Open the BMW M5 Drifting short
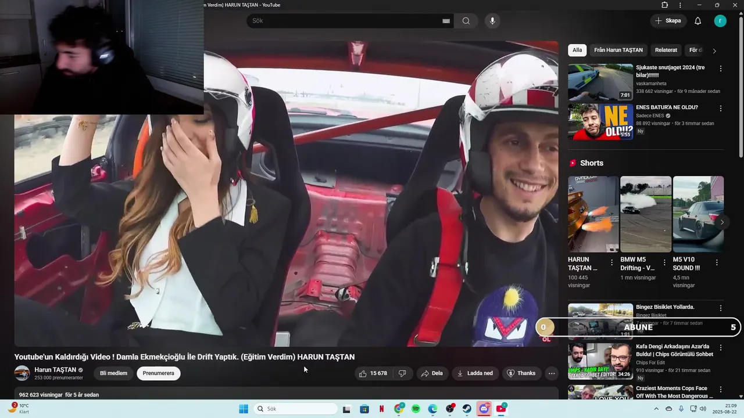The image size is (744, 418). click(x=646, y=214)
